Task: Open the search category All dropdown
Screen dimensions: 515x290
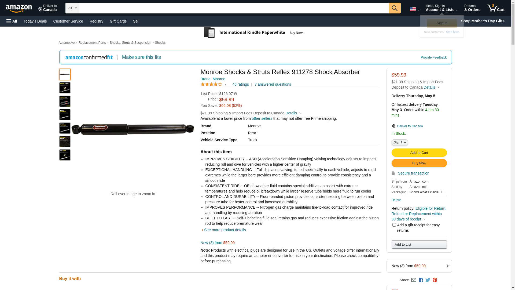Action: [x=72, y=8]
